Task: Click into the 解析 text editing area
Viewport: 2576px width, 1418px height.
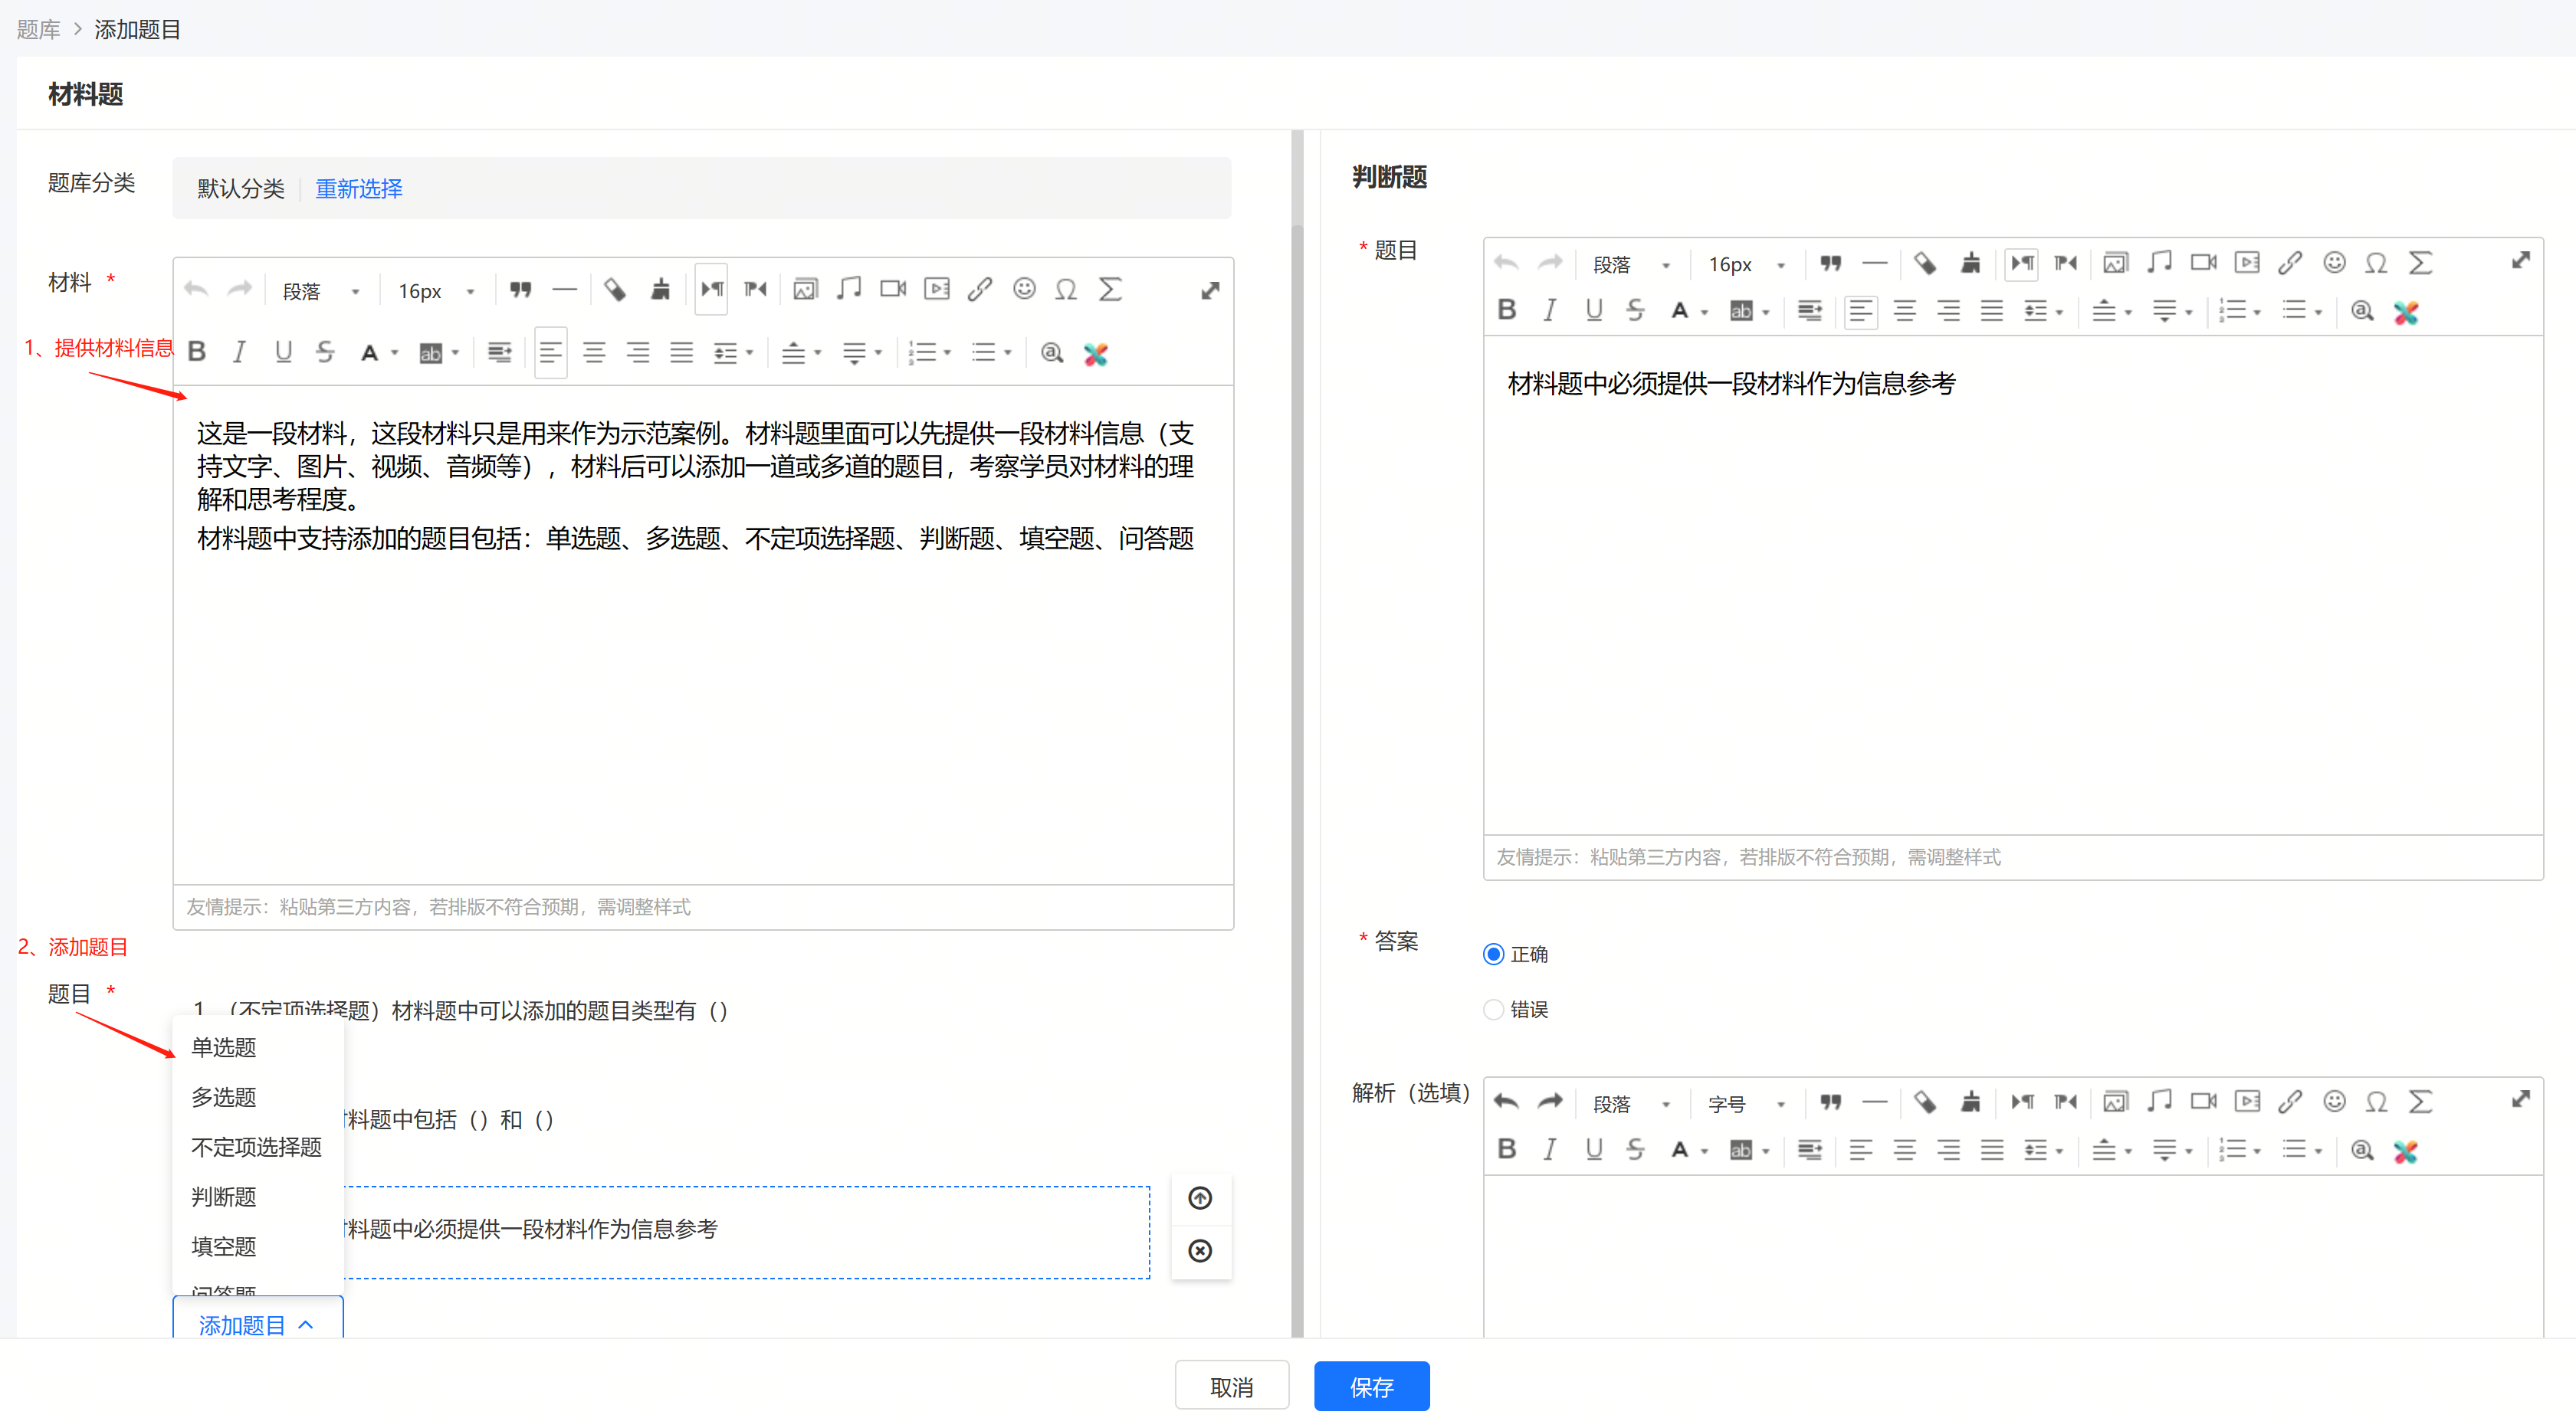Action: pos(2013,1257)
